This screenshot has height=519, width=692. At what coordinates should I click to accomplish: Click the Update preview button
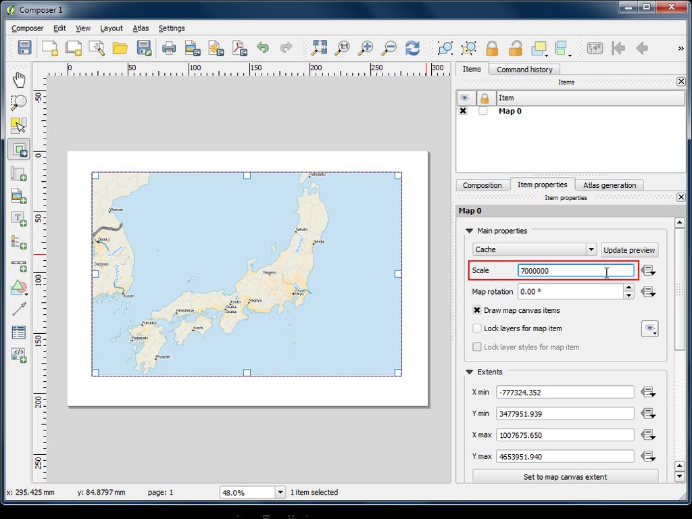pos(629,250)
